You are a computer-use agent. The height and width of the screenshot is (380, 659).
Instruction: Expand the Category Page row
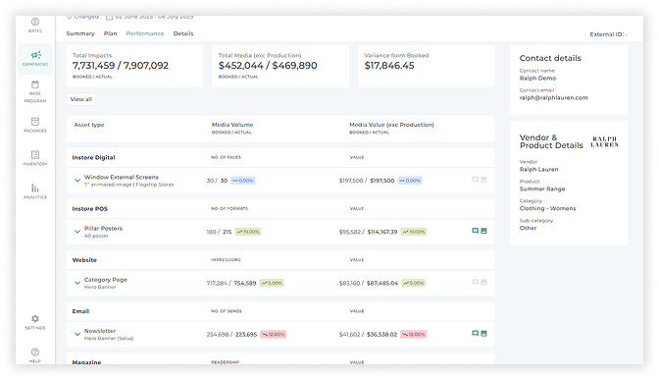(x=77, y=283)
